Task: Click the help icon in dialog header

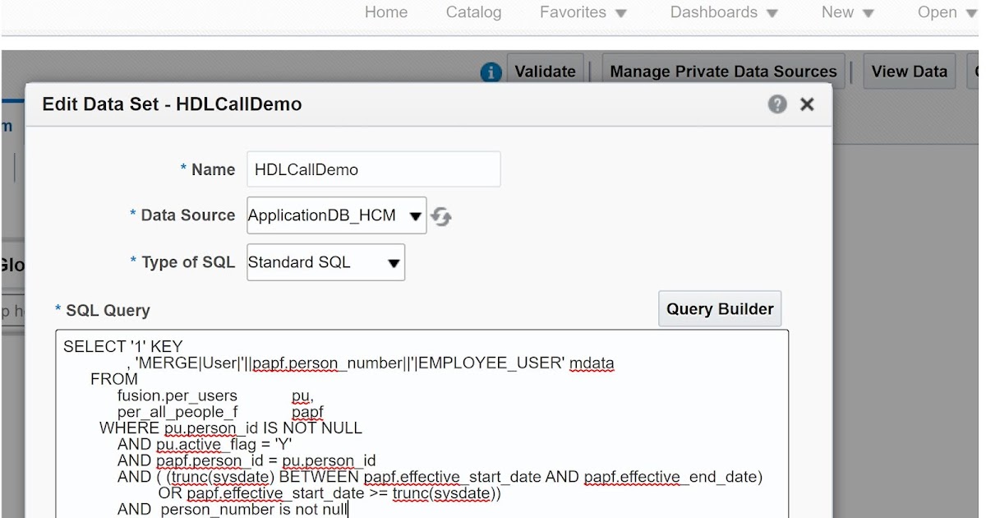Action: tap(776, 104)
